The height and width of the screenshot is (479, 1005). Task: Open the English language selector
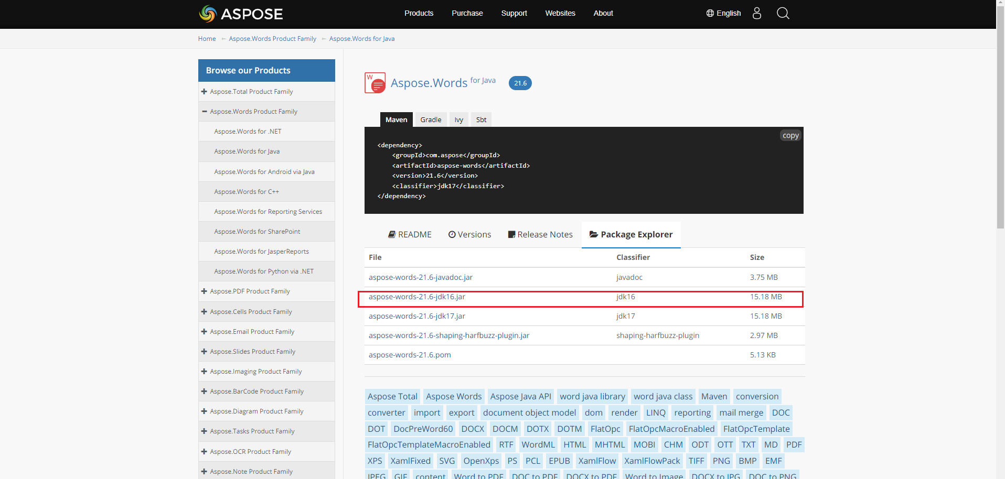point(723,13)
